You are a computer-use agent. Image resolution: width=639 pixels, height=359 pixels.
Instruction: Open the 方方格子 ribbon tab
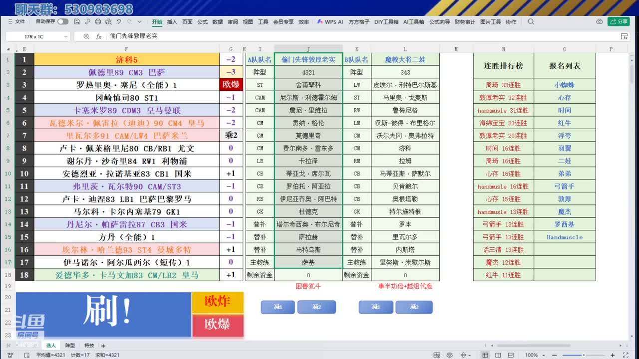pos(359,22)
